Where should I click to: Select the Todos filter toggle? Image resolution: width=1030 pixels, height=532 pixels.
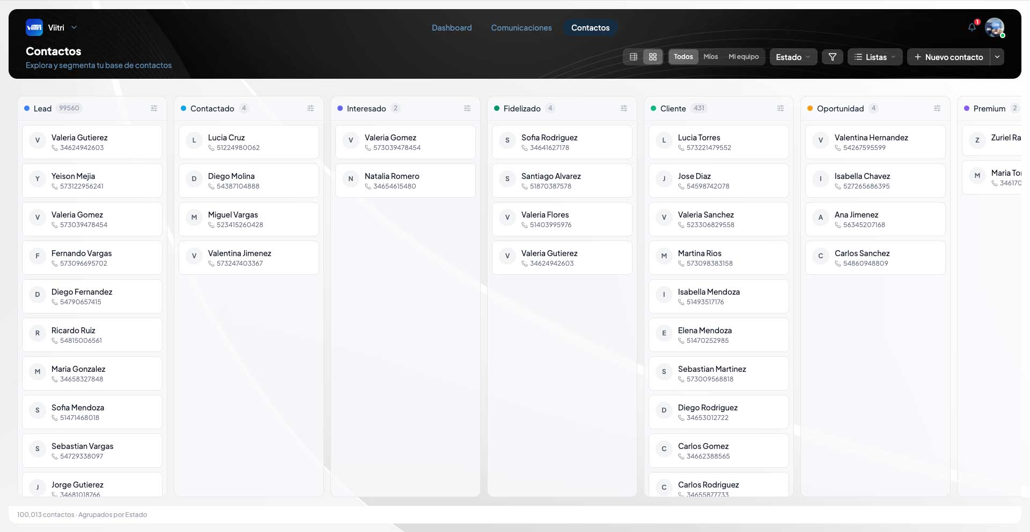pos(683,57)
